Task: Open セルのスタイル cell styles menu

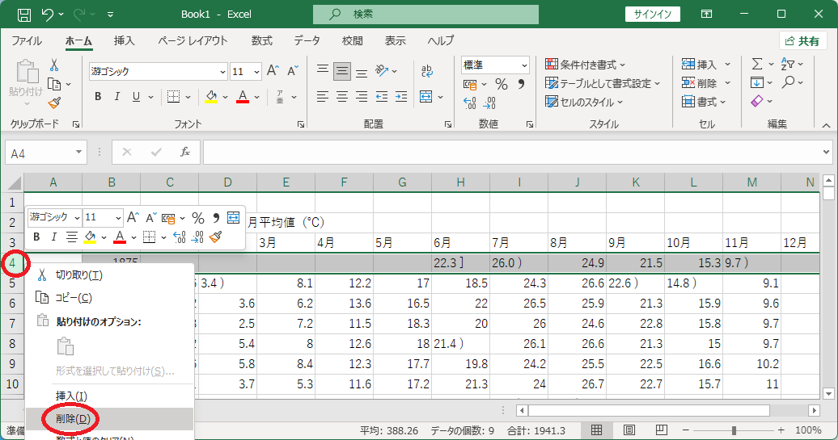Action: [584, 102]
